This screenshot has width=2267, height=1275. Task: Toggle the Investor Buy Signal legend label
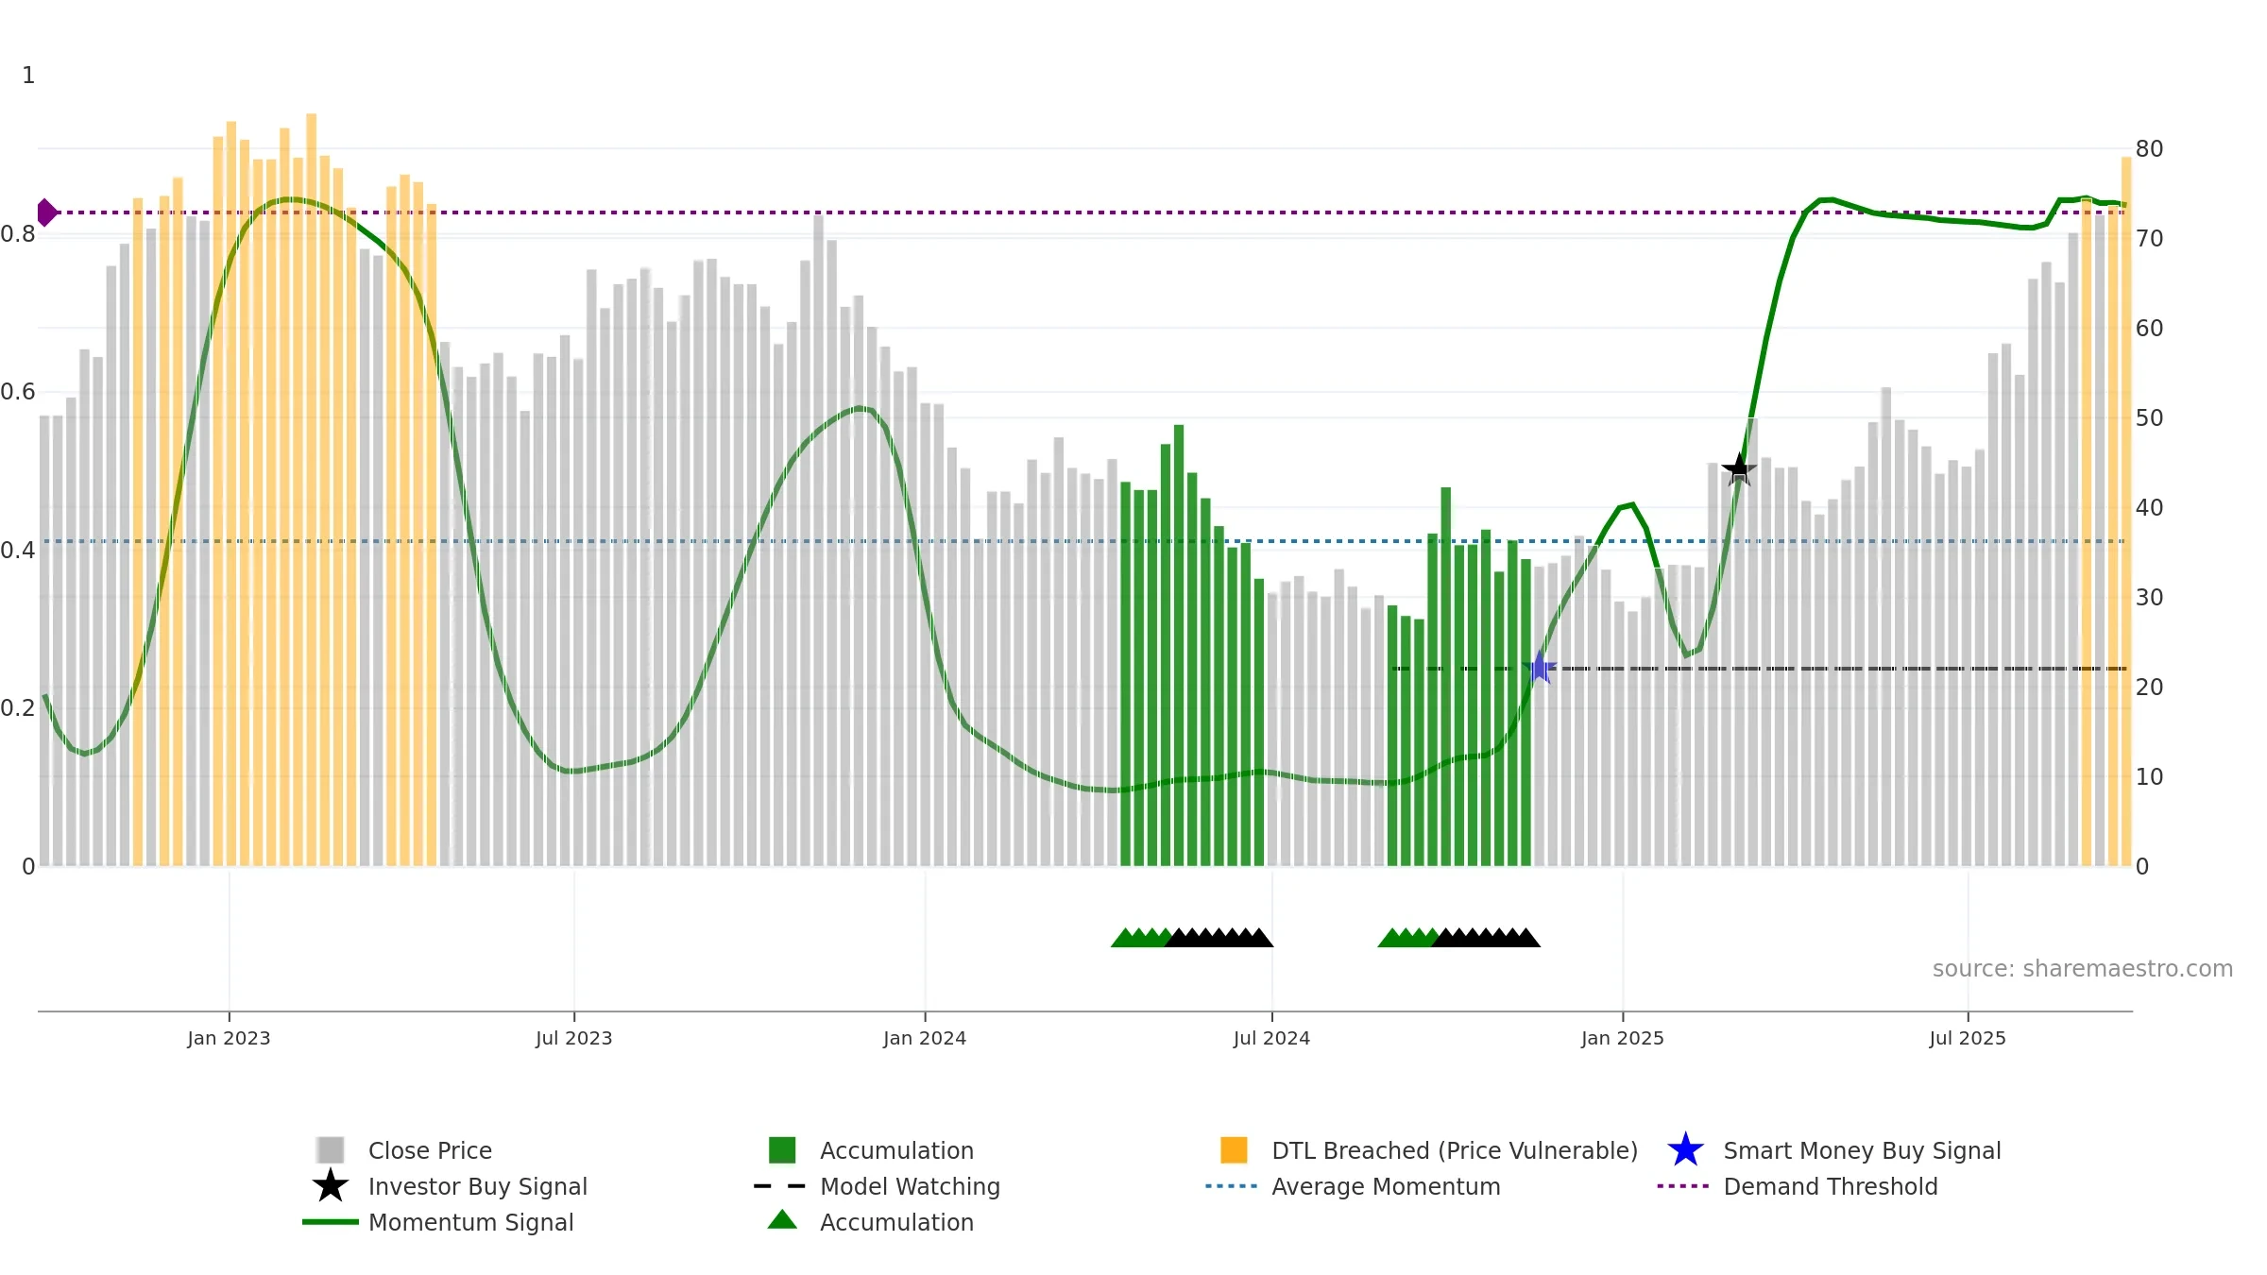tap(478, 1186)
